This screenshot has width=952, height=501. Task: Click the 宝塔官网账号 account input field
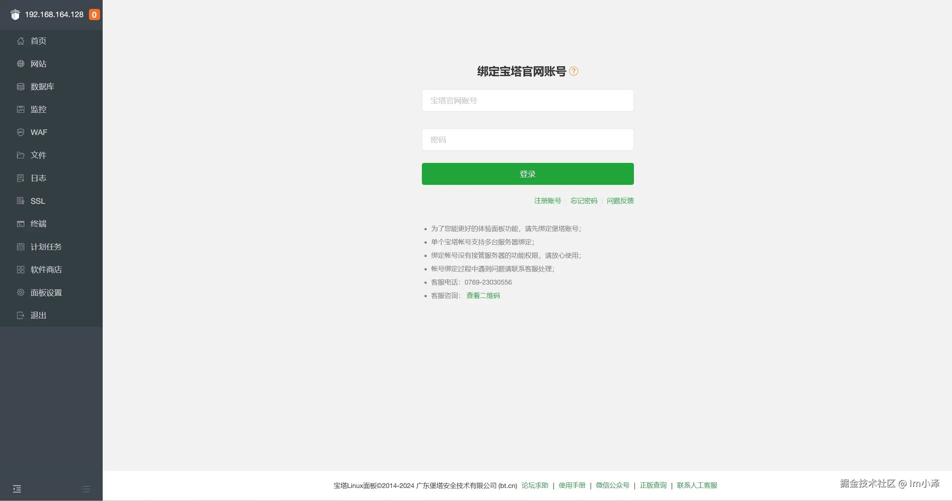pos(527,100)
